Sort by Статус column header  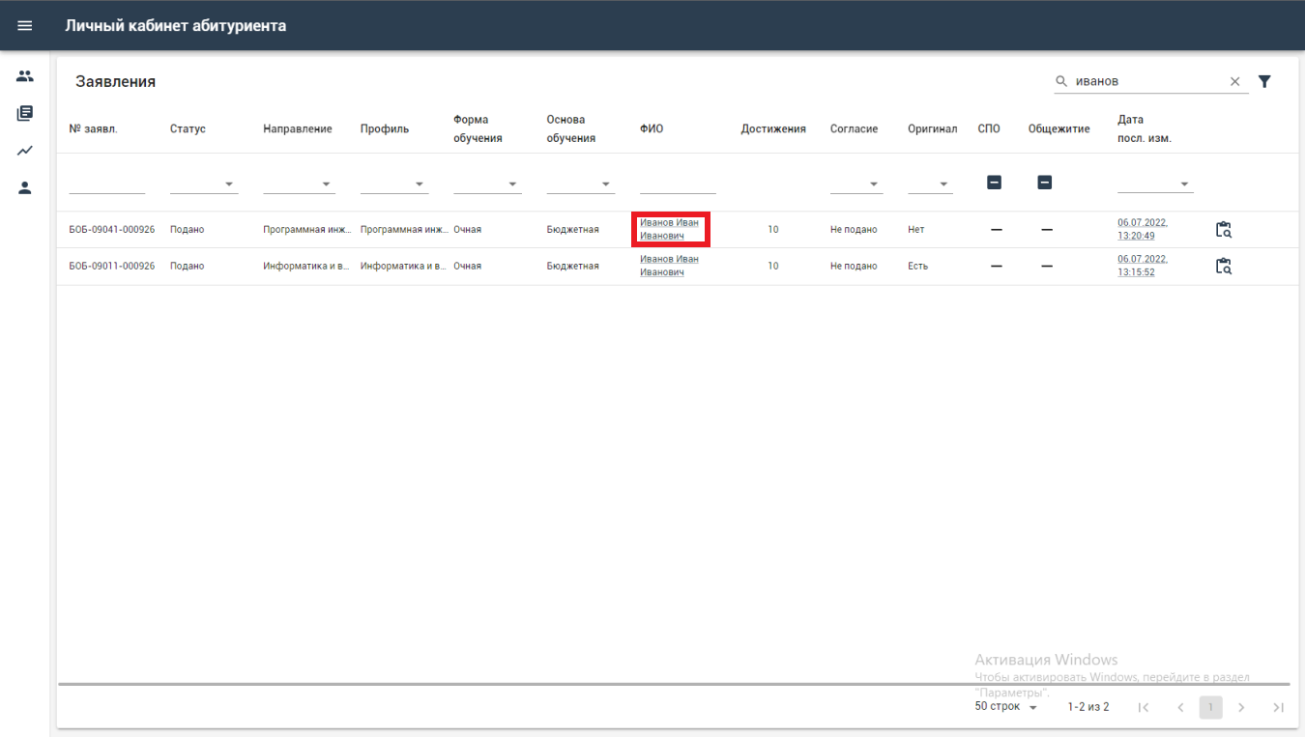(188, 128)
